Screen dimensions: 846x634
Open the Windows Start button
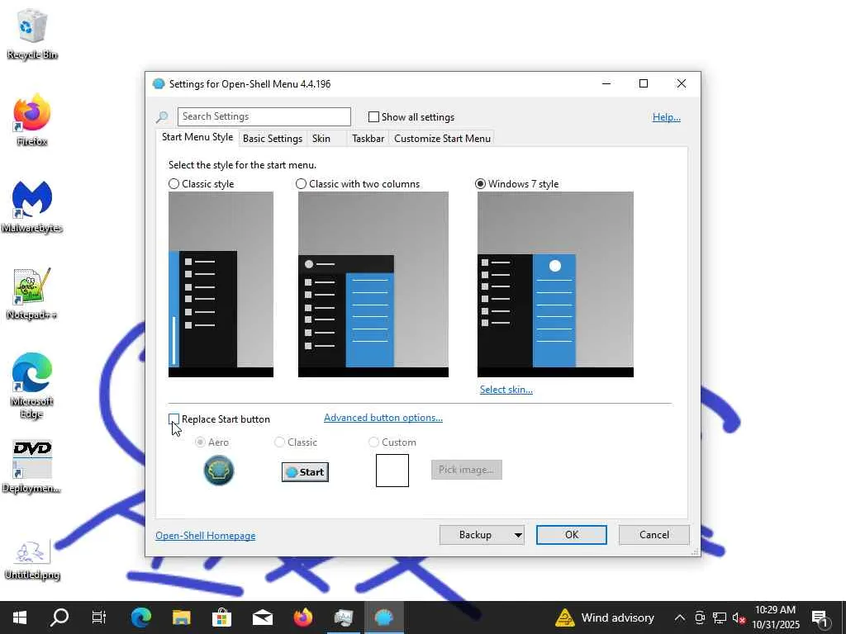point(20,617)
